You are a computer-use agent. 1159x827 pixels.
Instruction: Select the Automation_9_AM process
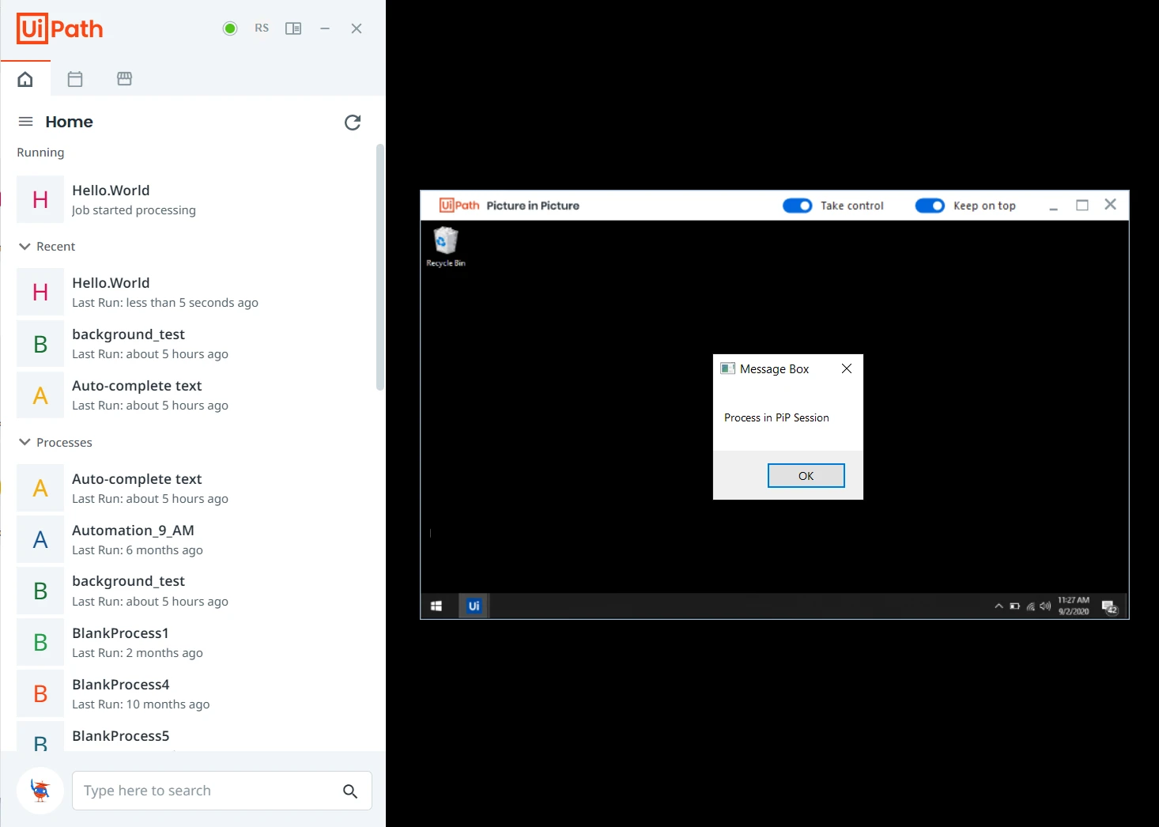[x=194, y=540]
